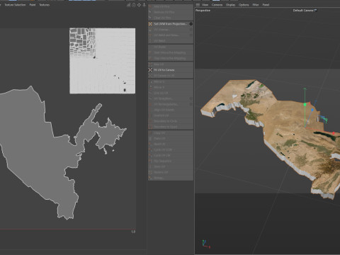Open the Paint menu in UV editor

[33, 5]
